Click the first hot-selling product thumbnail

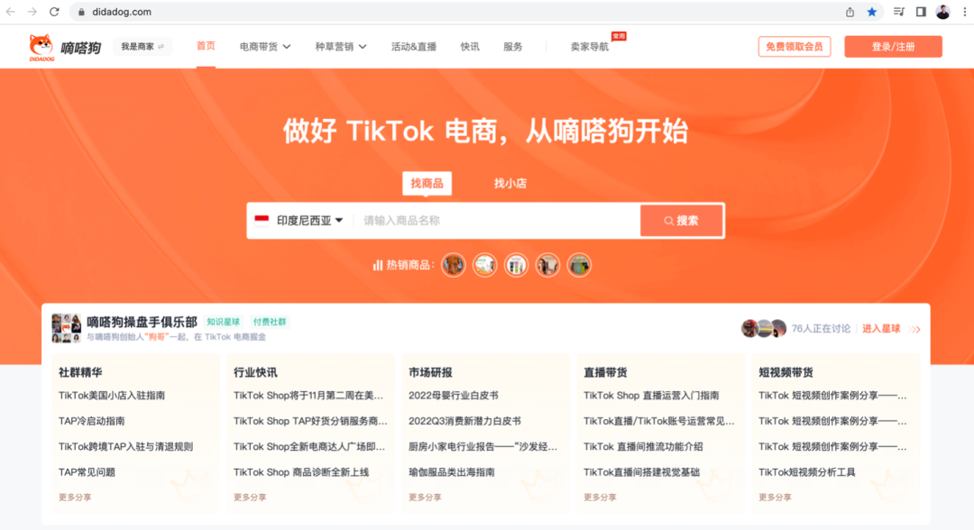click(x=453, y=264)
